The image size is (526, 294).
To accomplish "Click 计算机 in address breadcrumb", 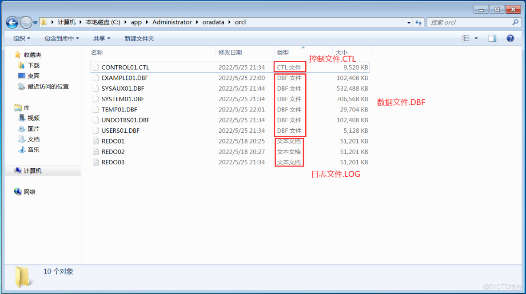I will [67, 22].
